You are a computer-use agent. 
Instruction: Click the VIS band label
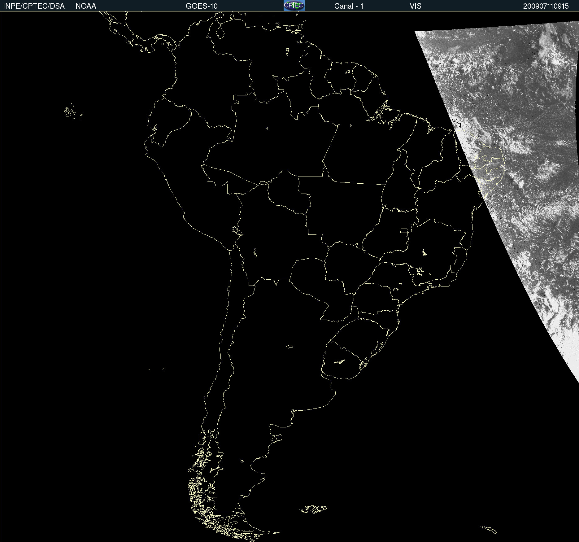point(416,6)
